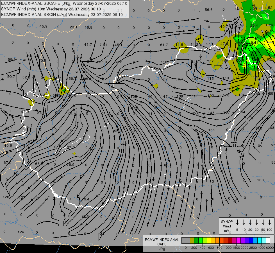Pick the sky blue CAPE legend swatch
275x253 pixels.
[255, 240]
